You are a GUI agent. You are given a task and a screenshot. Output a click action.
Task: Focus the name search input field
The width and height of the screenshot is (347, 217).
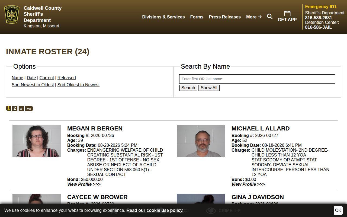click(257, 79)
